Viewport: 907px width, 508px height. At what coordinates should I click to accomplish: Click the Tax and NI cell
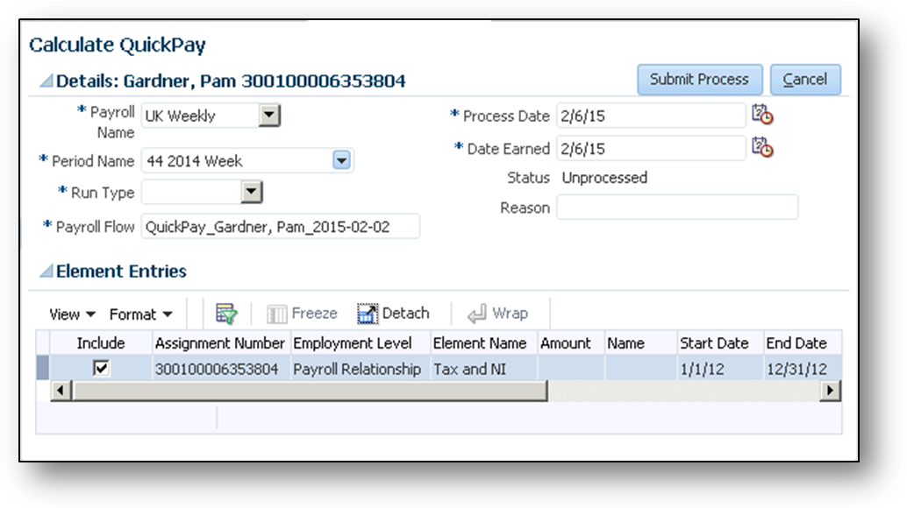(x=483, y=368)
